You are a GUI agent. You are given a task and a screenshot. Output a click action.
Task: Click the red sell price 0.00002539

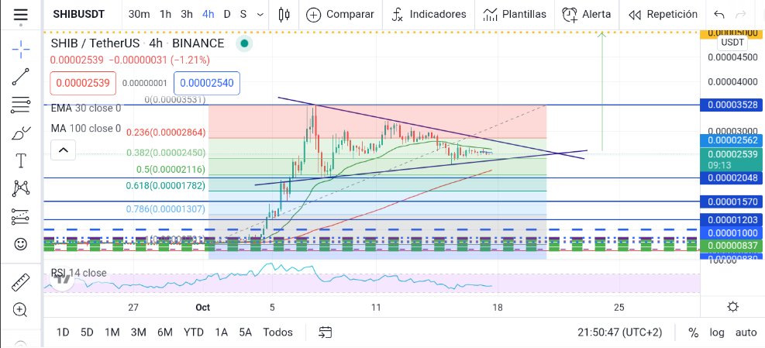(83, 84)
